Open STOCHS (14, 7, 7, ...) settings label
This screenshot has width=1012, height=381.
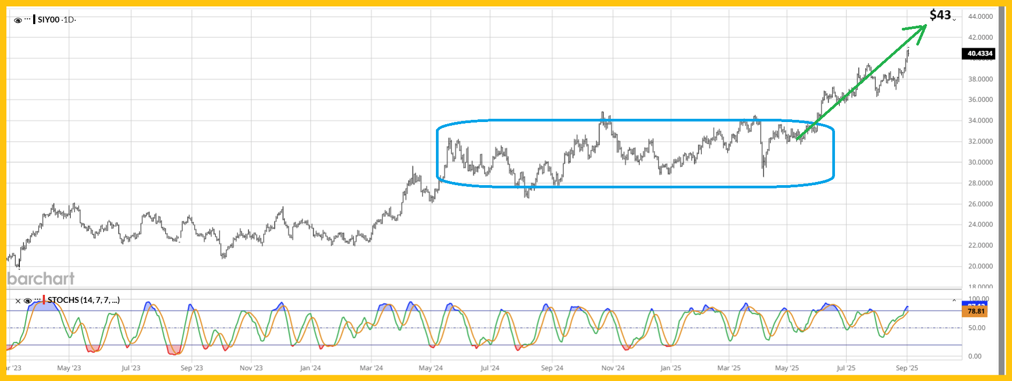coord(83,300)
